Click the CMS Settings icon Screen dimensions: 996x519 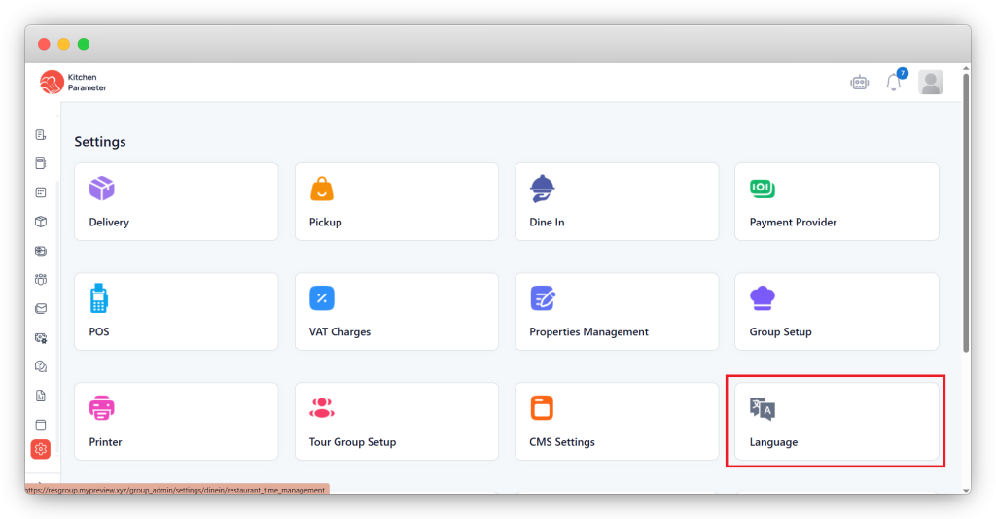pyautogui.click(x=542, y=407)
